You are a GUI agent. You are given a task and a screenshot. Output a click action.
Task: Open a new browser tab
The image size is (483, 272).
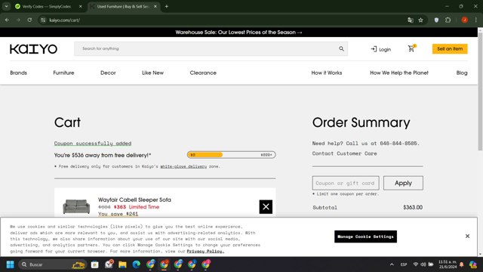167,7
